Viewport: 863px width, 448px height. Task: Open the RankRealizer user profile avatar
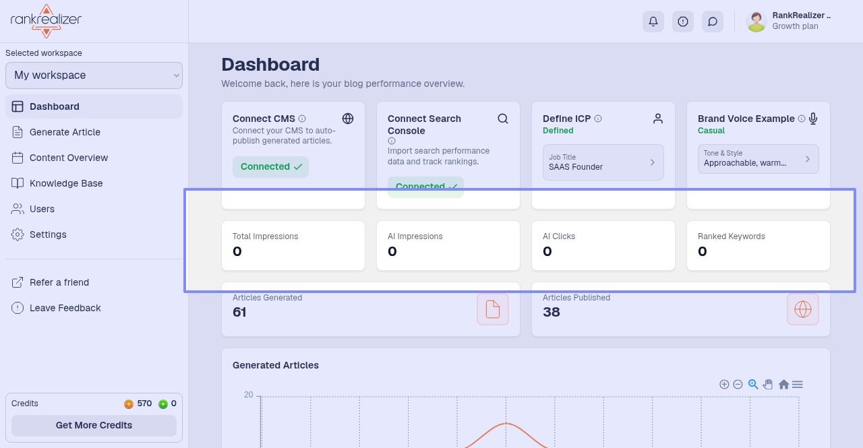point(756,22)
